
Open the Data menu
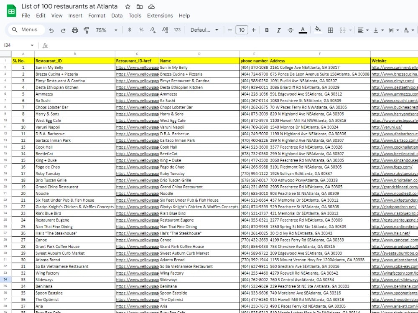click(x=117, y=16)
